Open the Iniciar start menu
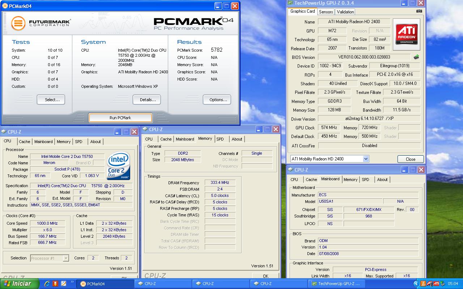Viewport: 463px width, 289px height. click(x=20, y=284)
